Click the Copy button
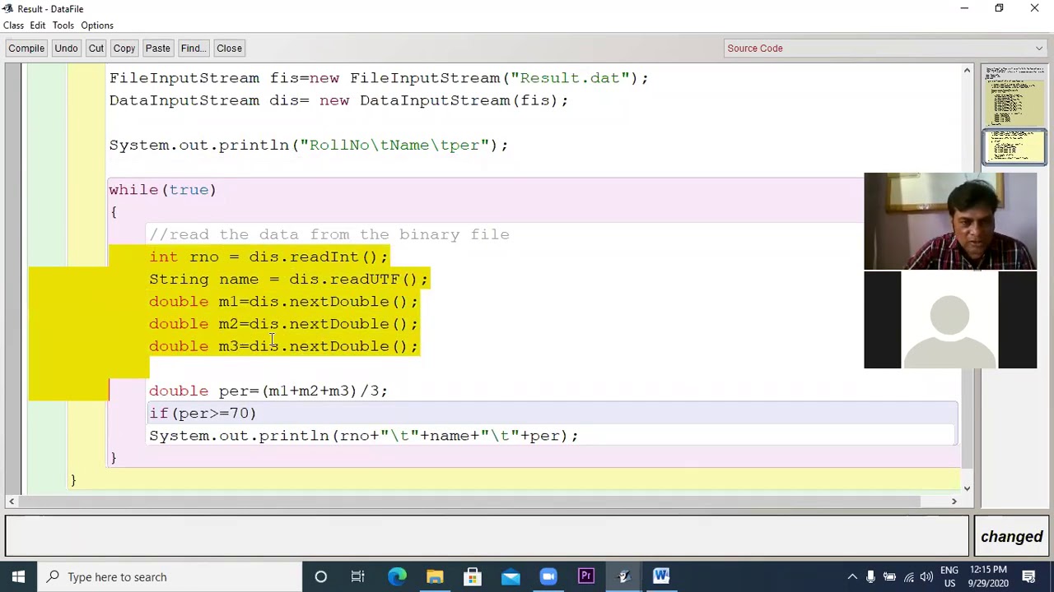1054x592 pixels. click(x=124, y=49)
